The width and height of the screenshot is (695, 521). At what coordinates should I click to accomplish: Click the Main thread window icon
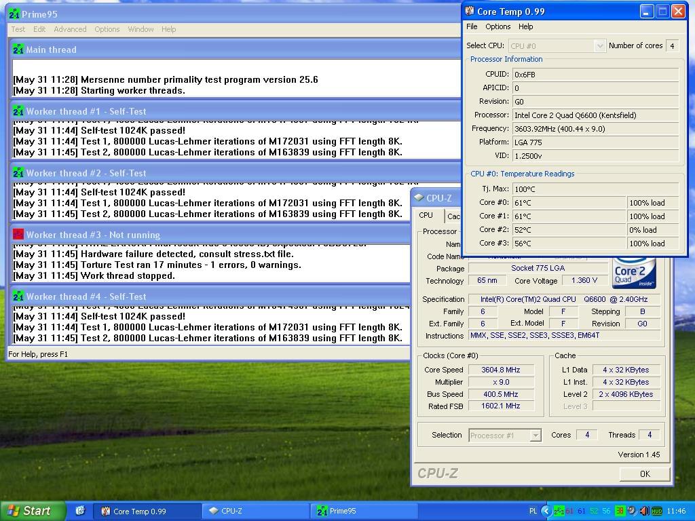coord(18,50)
